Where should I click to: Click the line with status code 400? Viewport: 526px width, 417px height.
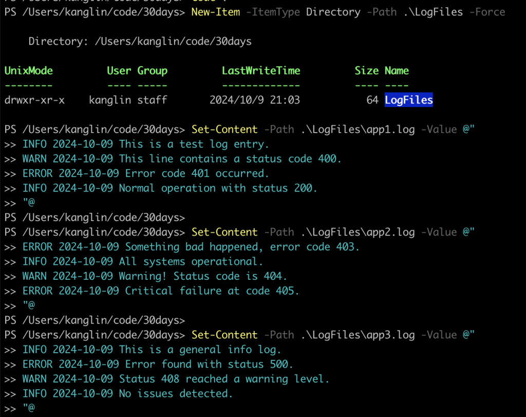tap(182, 159)
